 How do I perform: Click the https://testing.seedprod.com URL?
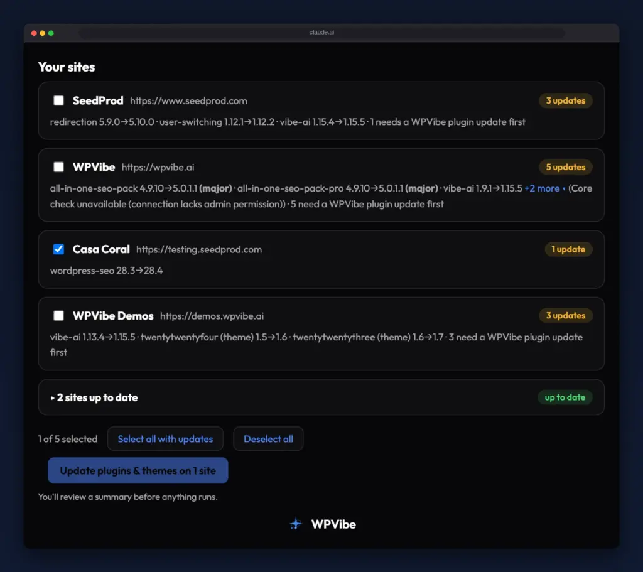pos(199,249)
